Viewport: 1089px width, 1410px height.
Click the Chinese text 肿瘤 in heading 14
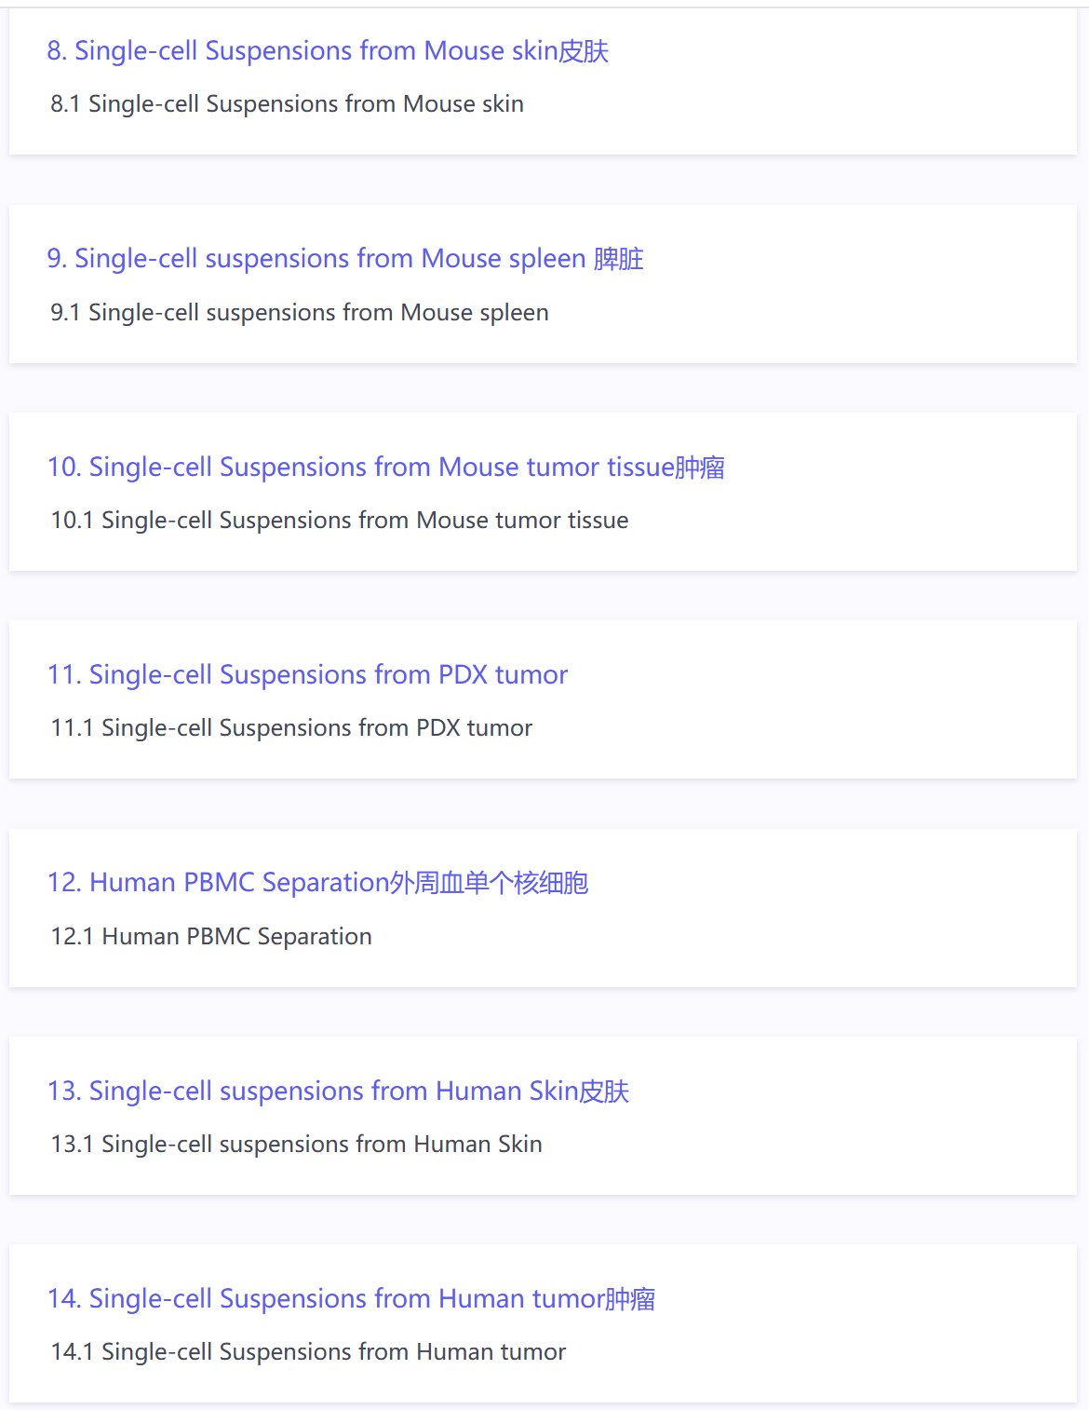click(x=630, y=1298)
